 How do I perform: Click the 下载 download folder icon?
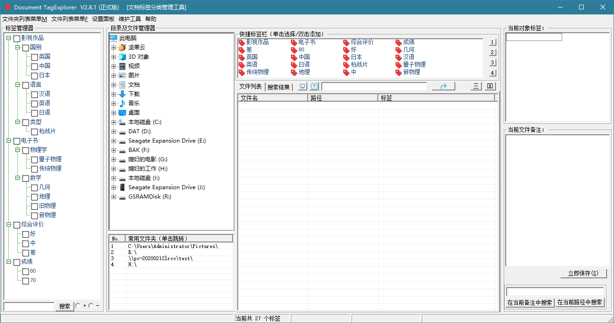pos(122,94)
